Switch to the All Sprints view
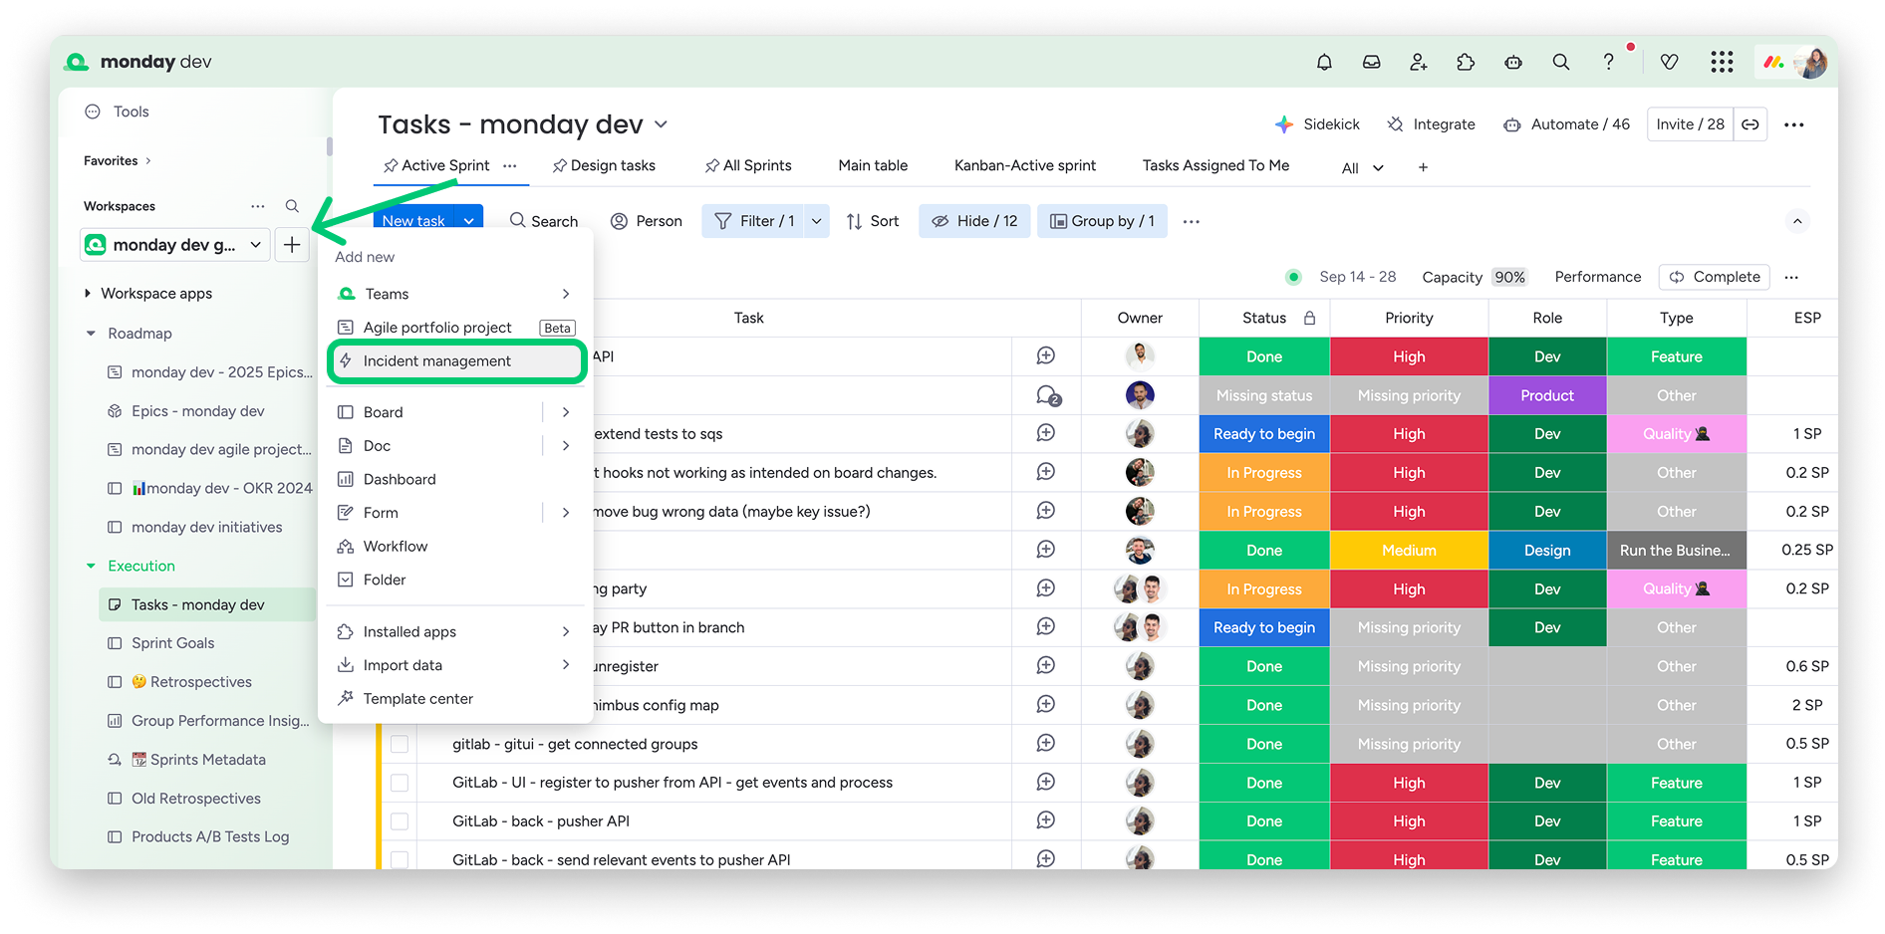This screenshot has width=1885, height=934. coord(748,165)
